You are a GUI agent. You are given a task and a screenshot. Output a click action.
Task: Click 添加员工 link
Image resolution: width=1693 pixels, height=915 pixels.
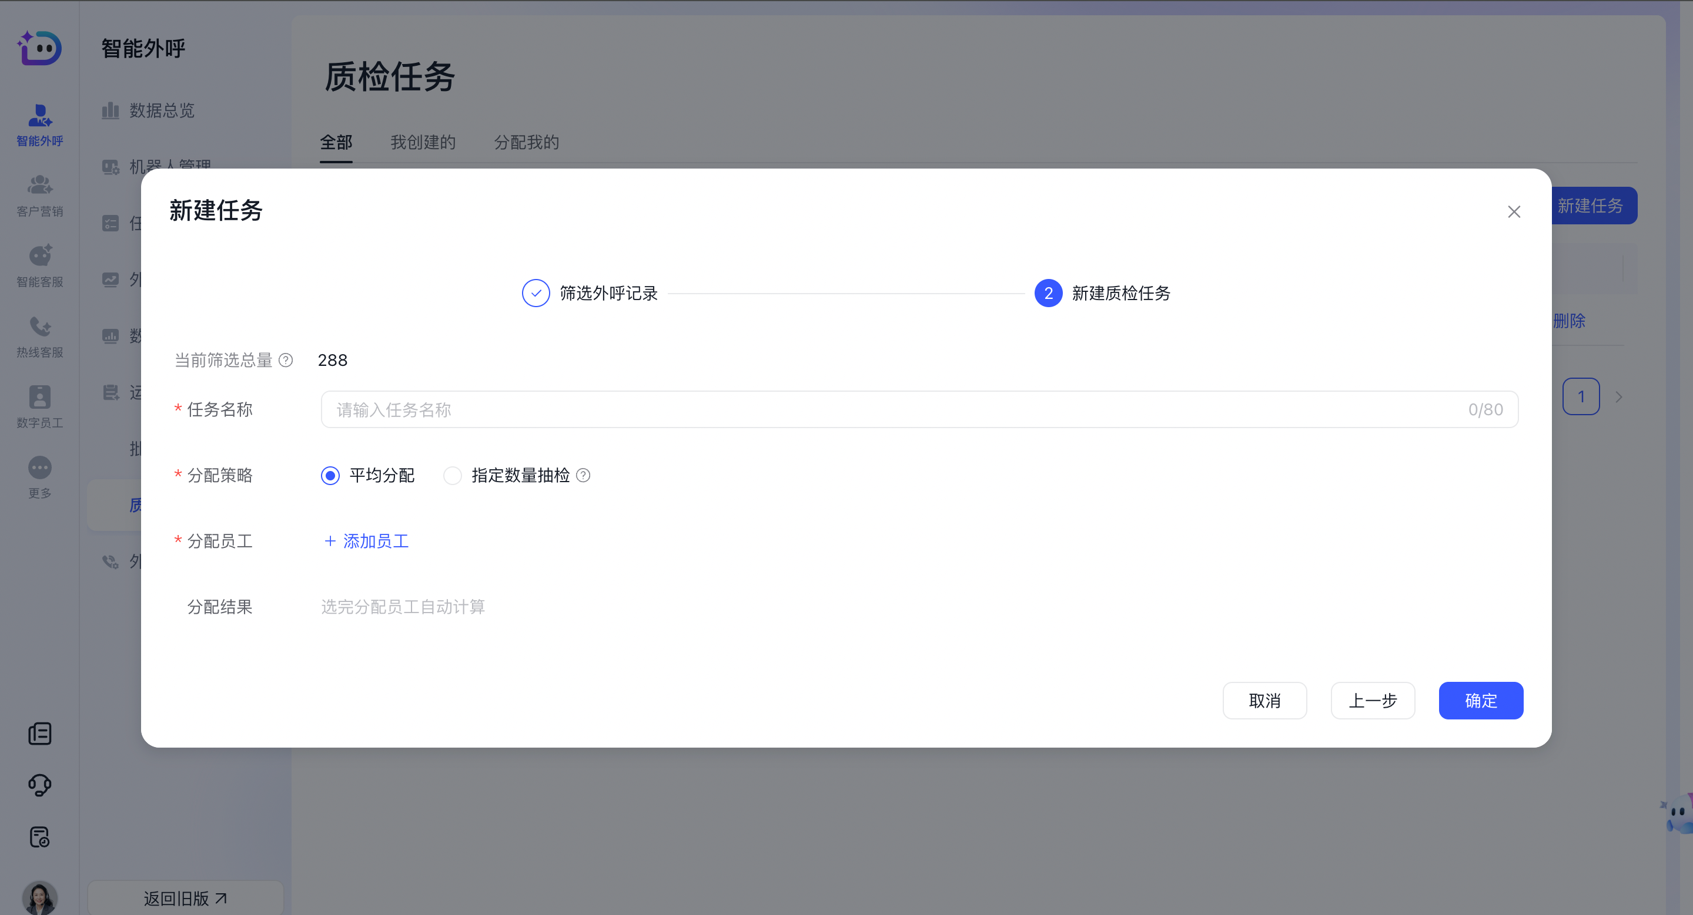(x=366, y=541)
